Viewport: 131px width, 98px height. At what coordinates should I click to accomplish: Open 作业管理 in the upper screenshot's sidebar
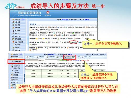coord(17,31)
